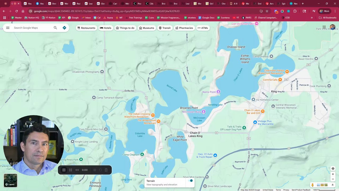Open the first street imagery thumbnail

pos(319,185)
